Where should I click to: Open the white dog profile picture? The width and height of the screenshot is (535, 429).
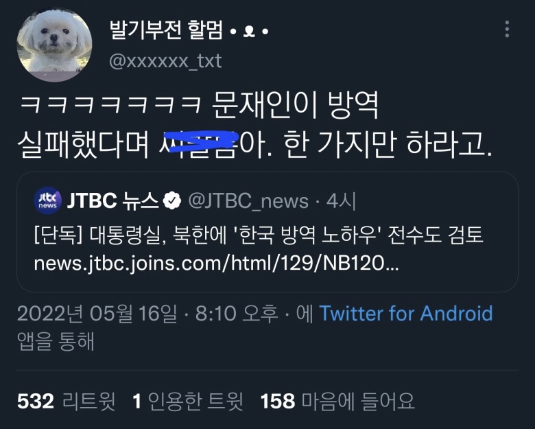(54, 45)
